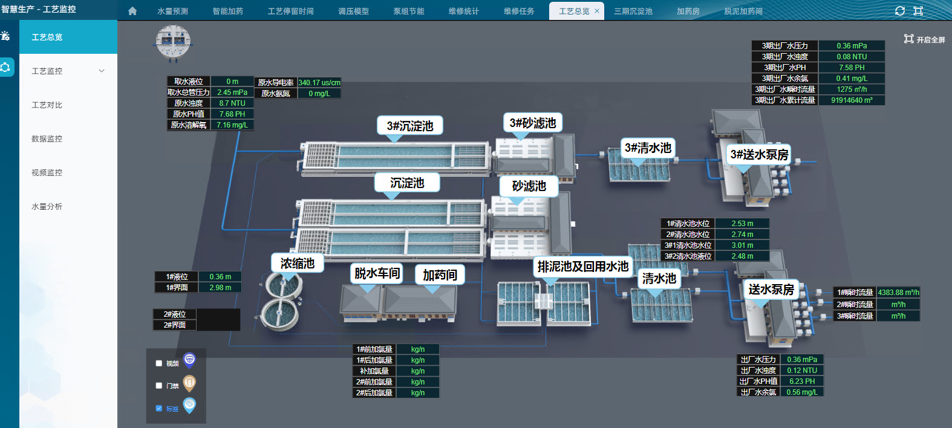Uncheck the 标签 checkbox
The height and width of the screenshot is (428, 952).
pos(159,409)
